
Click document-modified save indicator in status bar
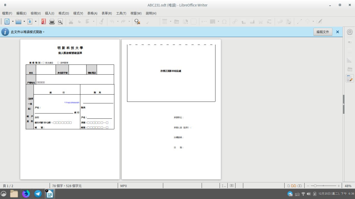[x=232, y=186]
